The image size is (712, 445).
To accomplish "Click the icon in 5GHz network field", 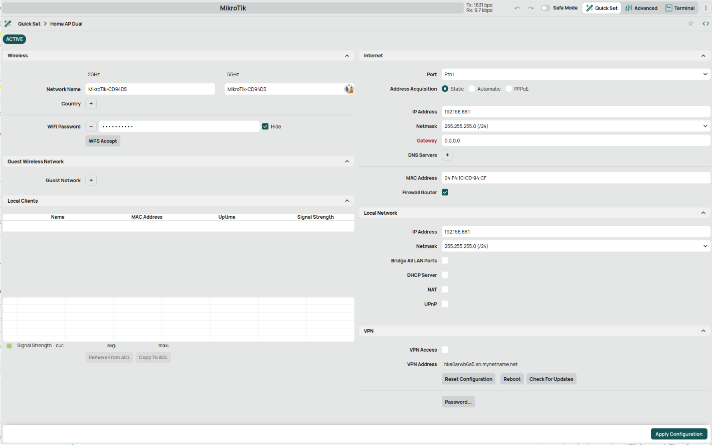I will point(349,89).
